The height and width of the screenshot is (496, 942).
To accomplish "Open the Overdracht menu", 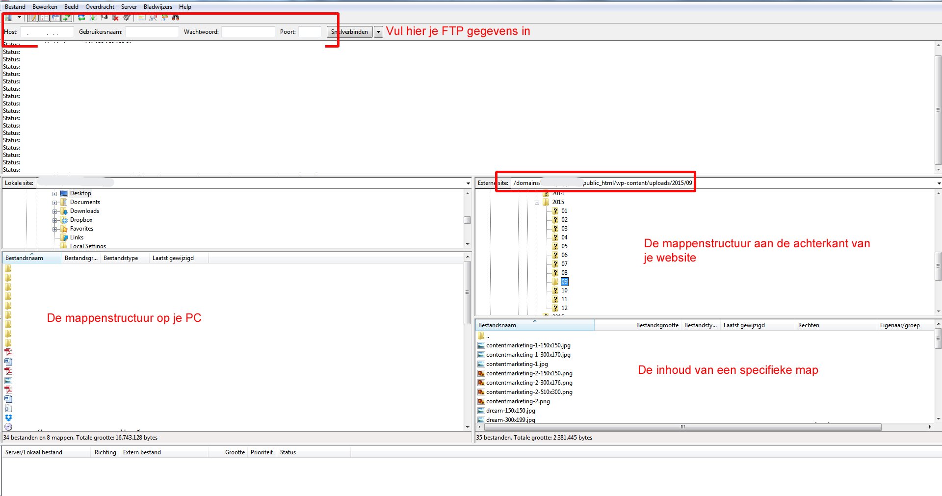I will pyautogui.click(x=100, y=7).
